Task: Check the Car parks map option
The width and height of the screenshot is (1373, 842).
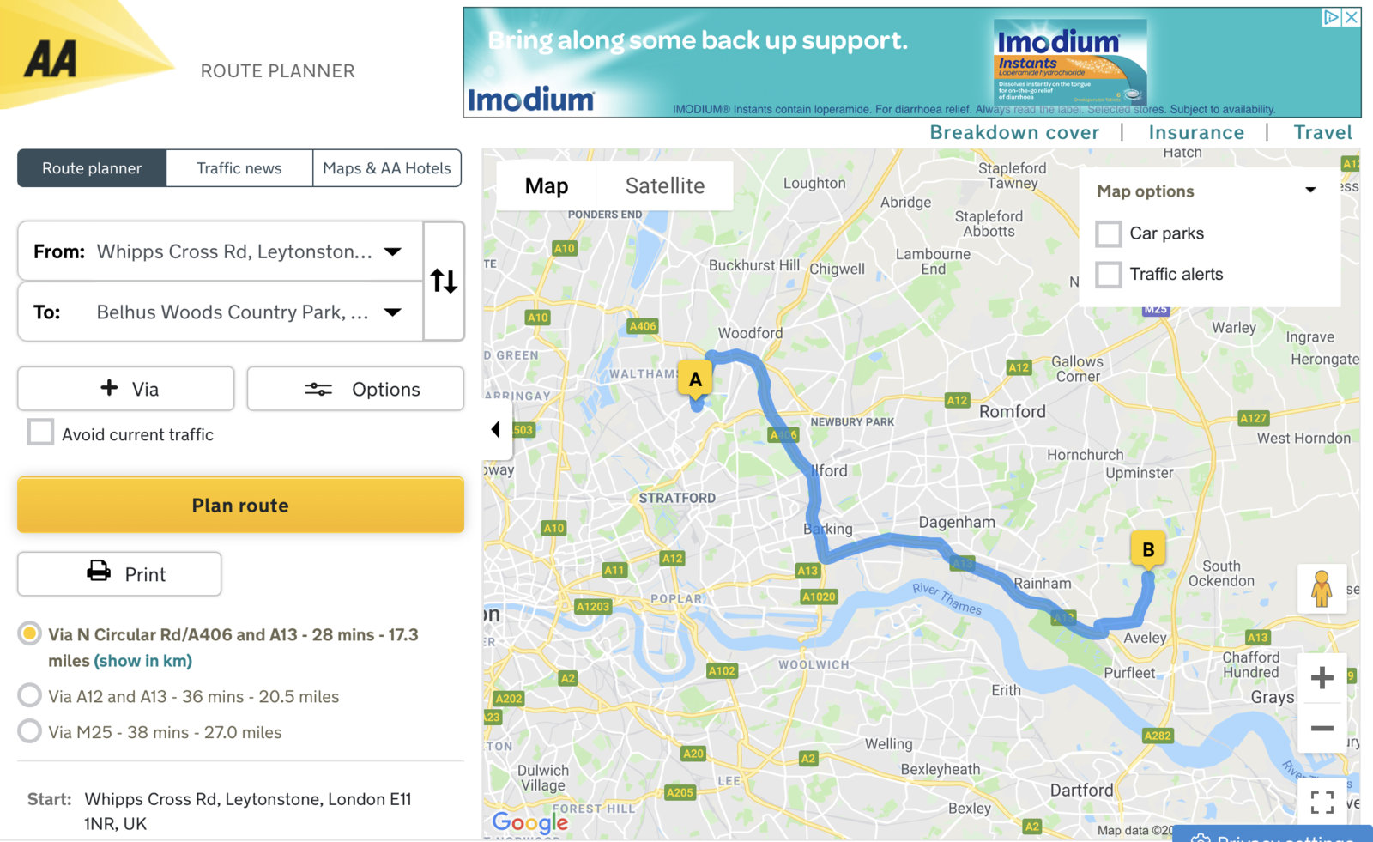Action: [1109, 233]
